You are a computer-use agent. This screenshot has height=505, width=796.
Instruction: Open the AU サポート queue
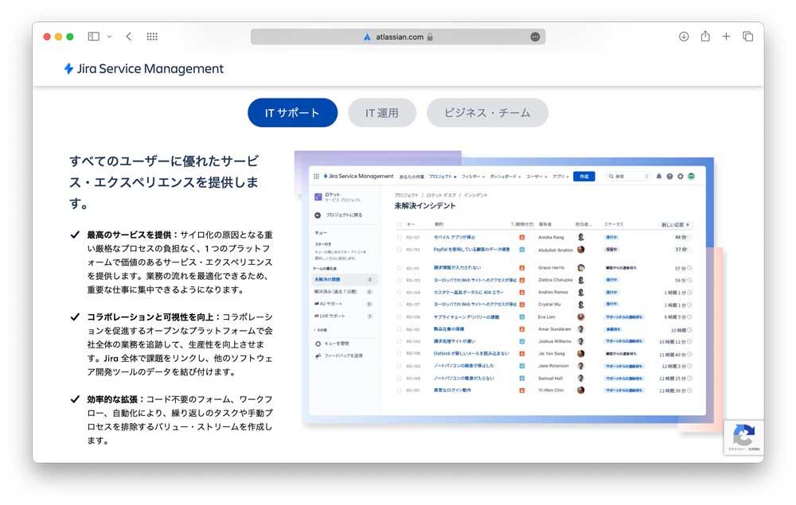pos(344,304)
